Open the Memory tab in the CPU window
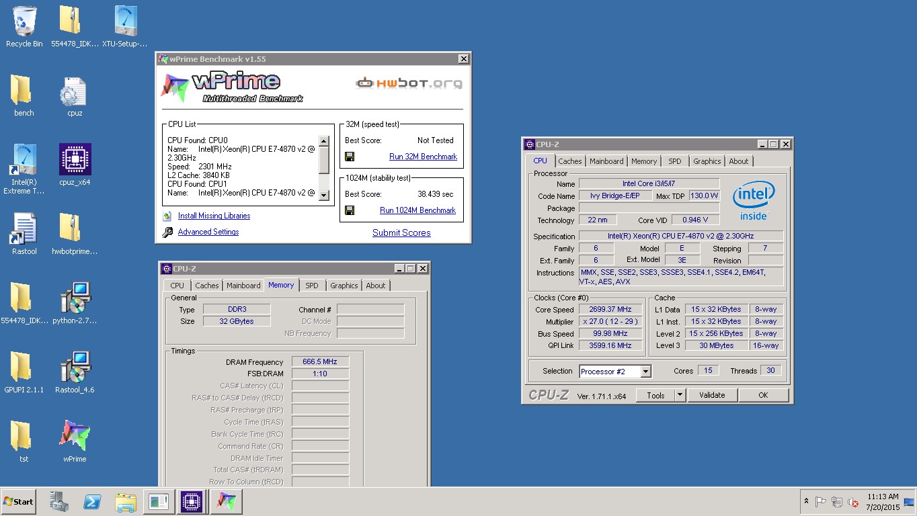 pyautogui.click(x=644, y=161)
